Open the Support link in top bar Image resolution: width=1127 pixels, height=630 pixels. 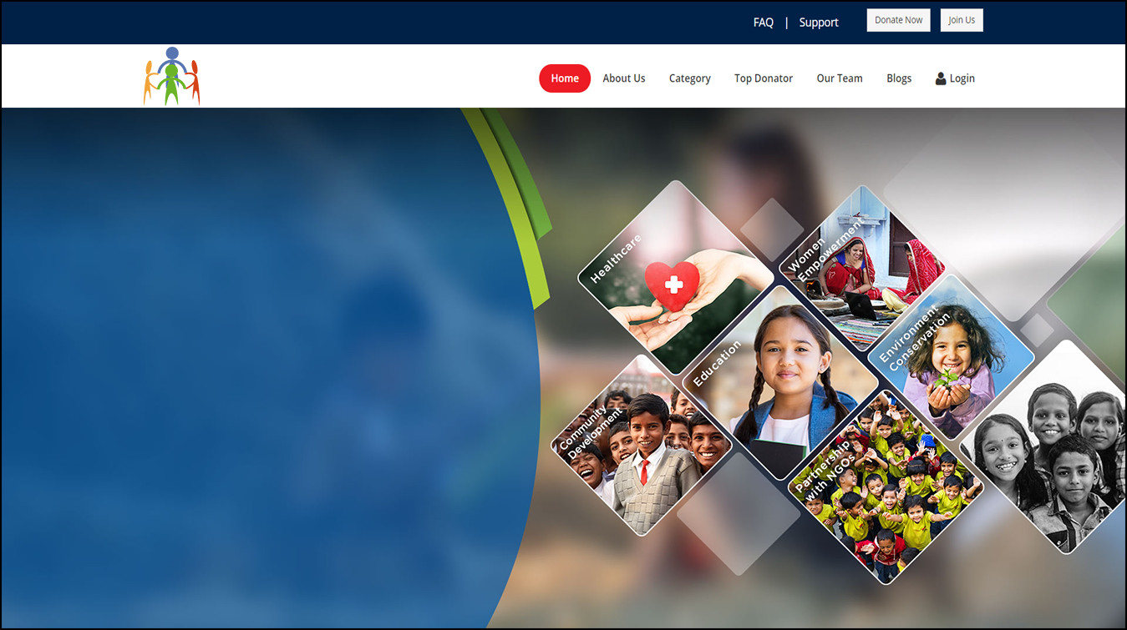tap(818, 23)
